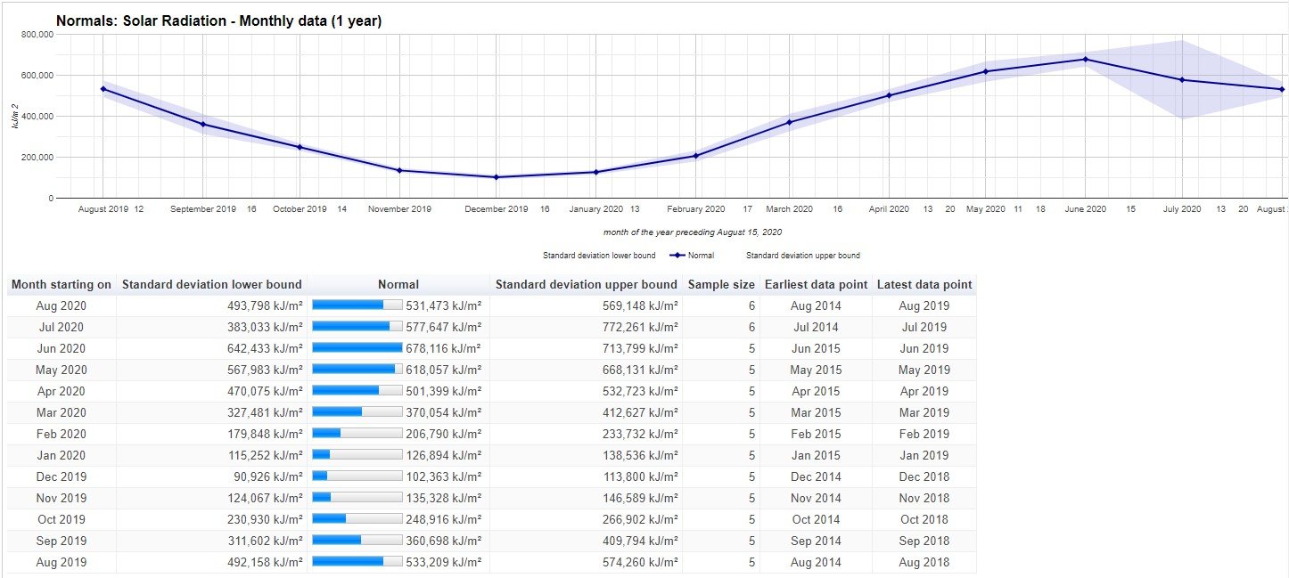Toggle the Normal series in chart legend
Viewport: 1289px width, 578px height.
pyautogui.click(x=692, y=256)
